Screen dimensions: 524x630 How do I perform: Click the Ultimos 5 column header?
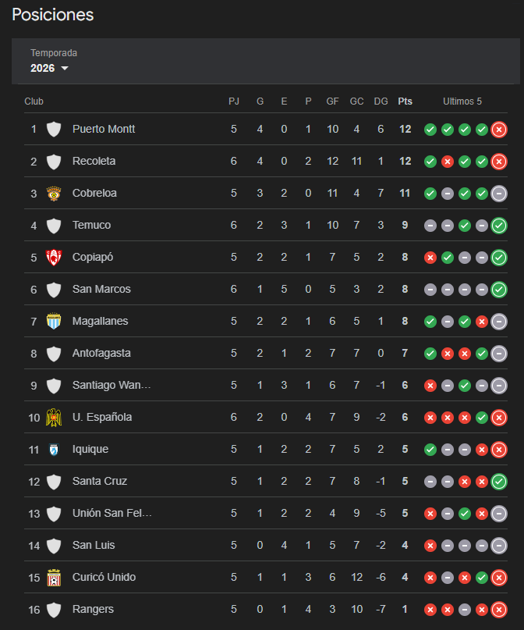[462, 101]
